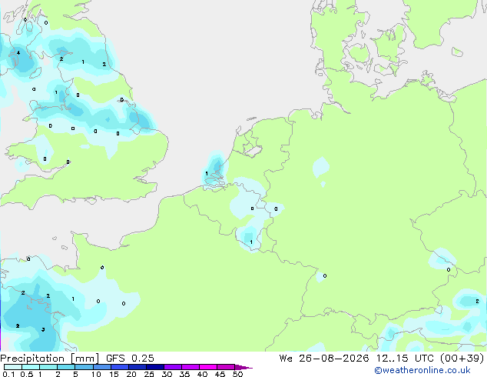This screenshot has width=487, height=377.
Task: Click the 'We 26-08-2026' date text
Action: point(324,358)
